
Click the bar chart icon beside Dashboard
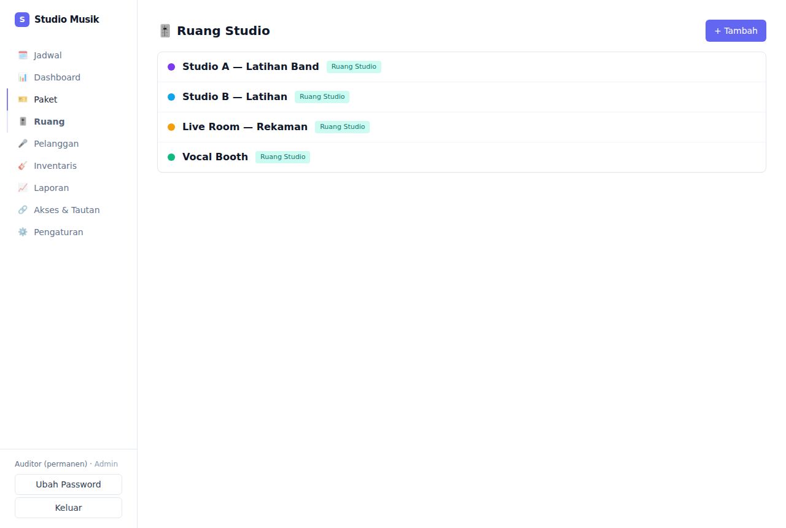23,77
